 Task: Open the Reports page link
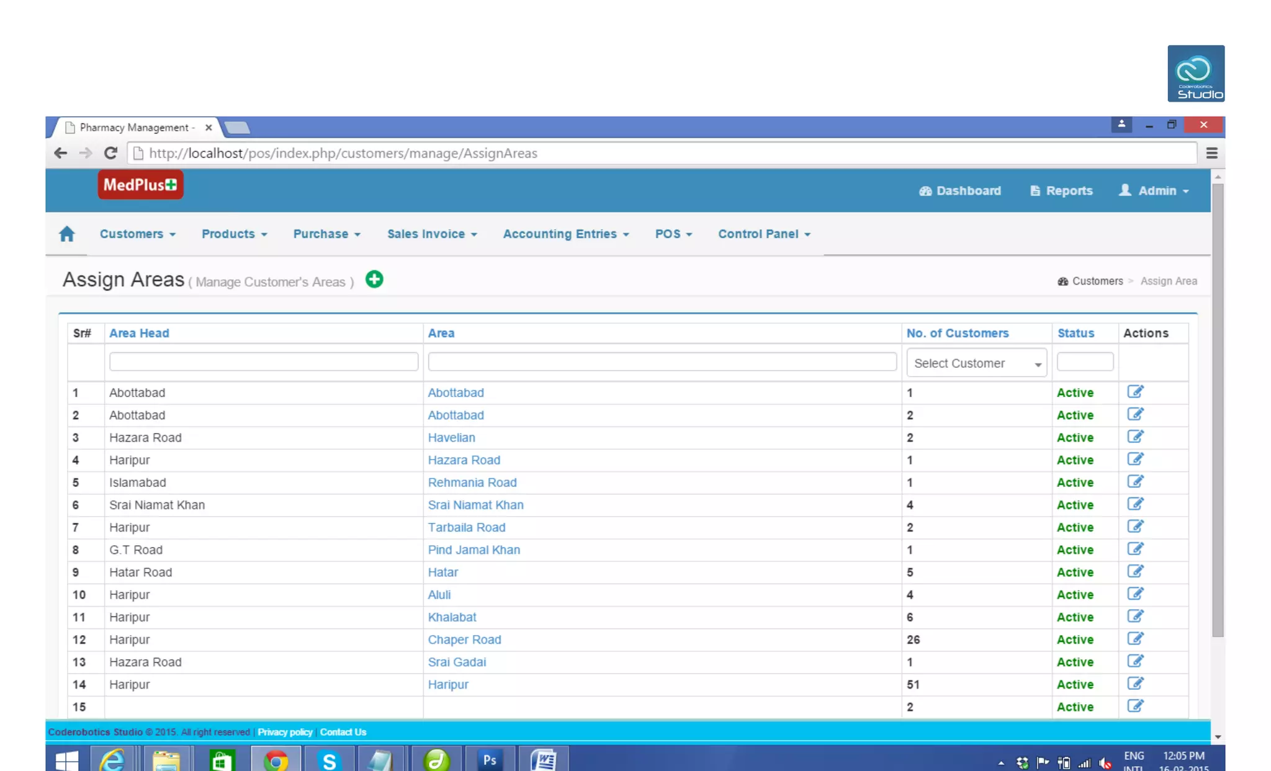click(x=1061, y=190)
